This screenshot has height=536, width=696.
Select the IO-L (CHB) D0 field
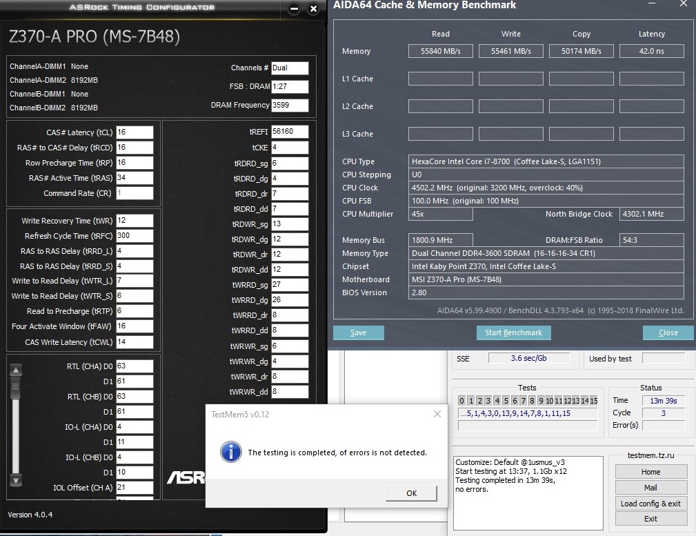[135, 457]
